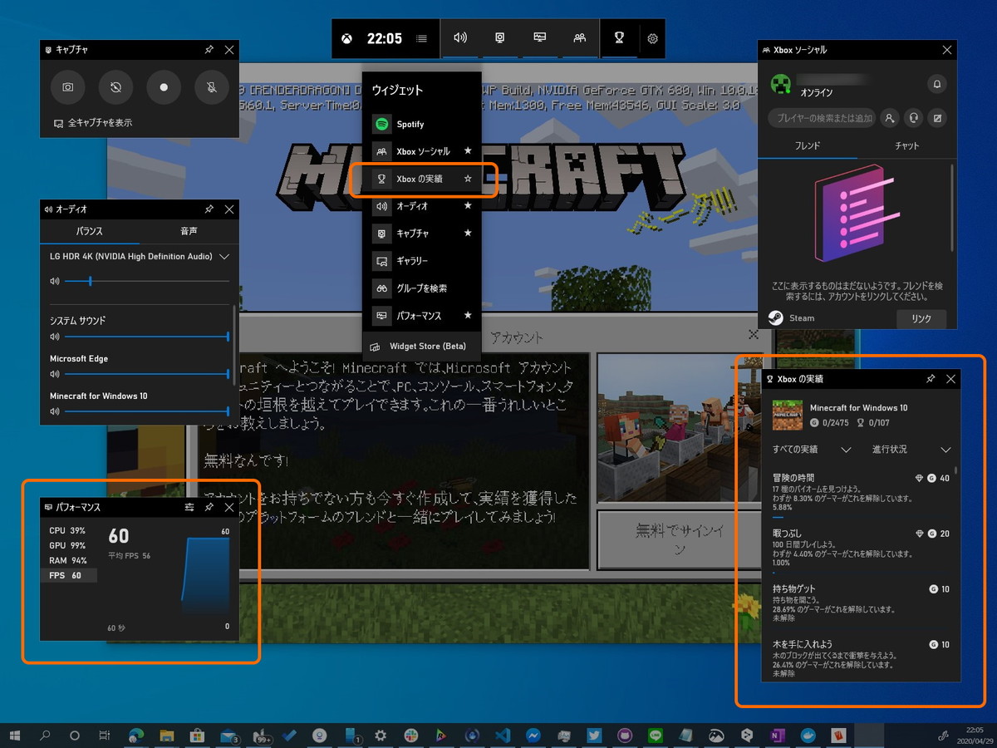Screen dimensions: 997x748
Task: Take a screenshot with the camera icon
Action: click(67, 87)
